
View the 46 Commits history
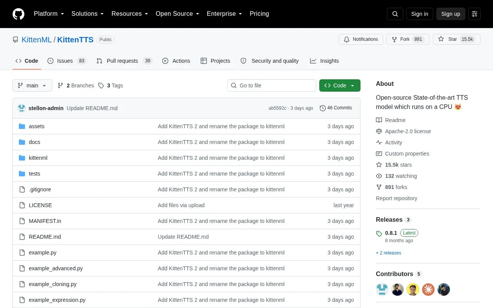(x=336, y=108)
